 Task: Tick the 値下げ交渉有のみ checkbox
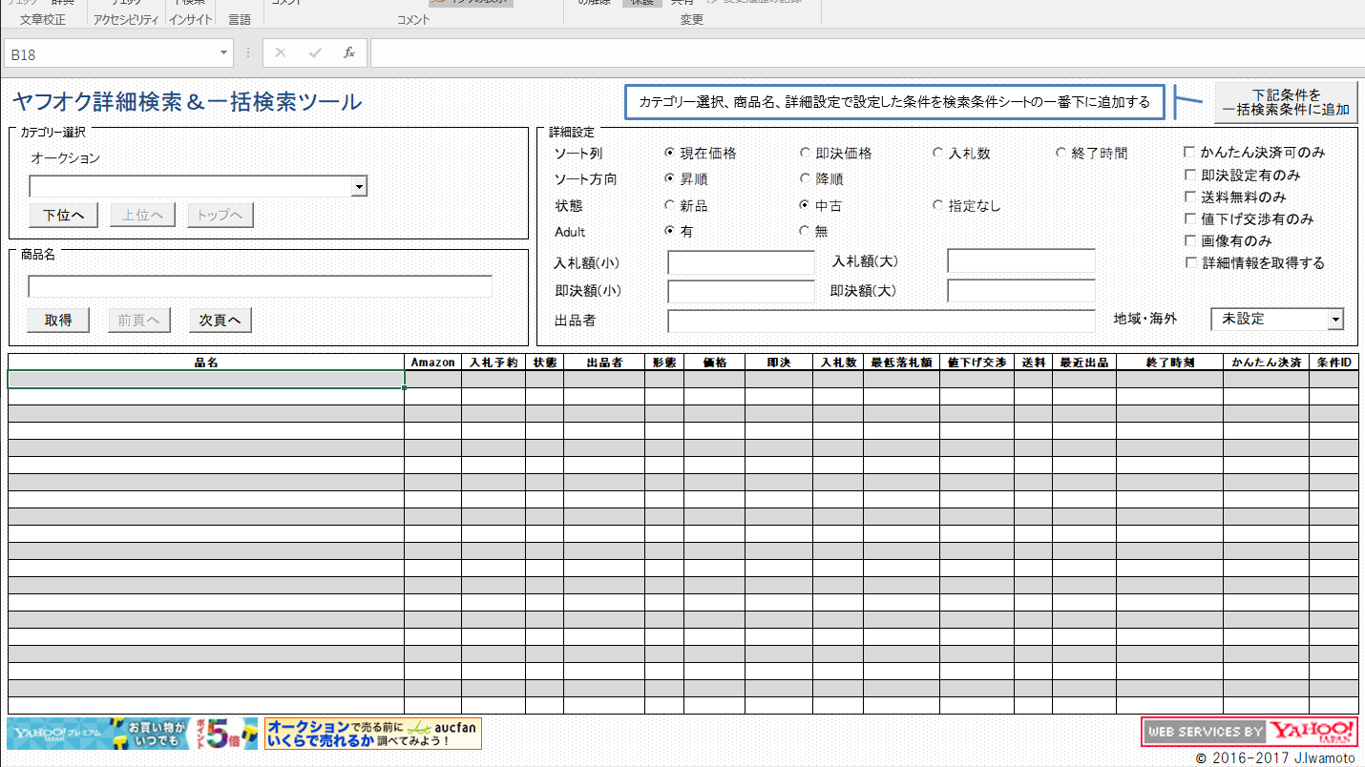click(x=1189, y=218)
